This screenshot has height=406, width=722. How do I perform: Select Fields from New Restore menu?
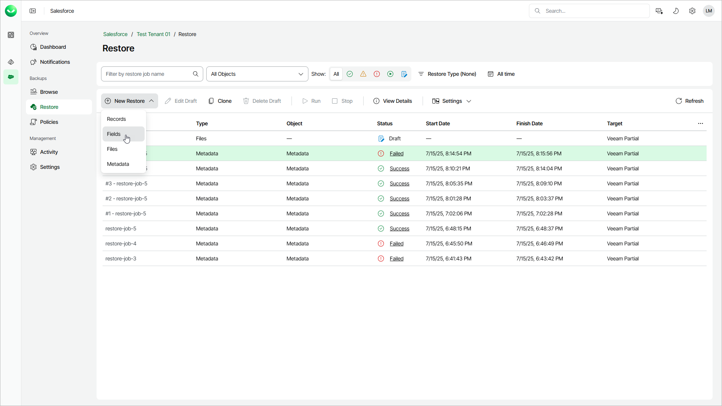coord(114,134)
